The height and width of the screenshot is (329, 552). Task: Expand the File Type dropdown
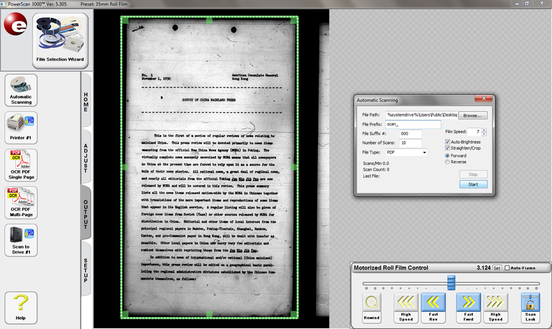tap(424, 152)
